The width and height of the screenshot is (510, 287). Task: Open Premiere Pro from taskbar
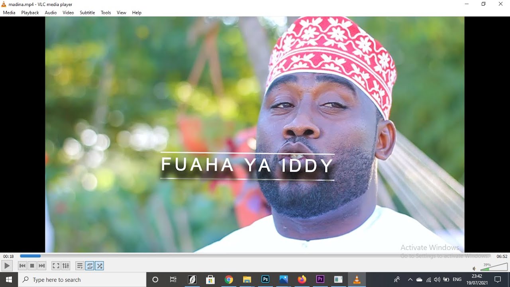pos(320,279)
